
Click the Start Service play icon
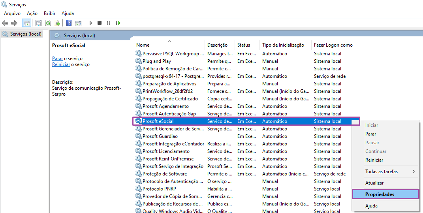(x=91, y=23)
